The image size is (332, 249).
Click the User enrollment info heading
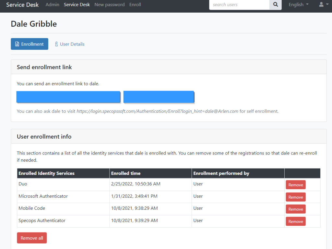click(x=44, y=137)
